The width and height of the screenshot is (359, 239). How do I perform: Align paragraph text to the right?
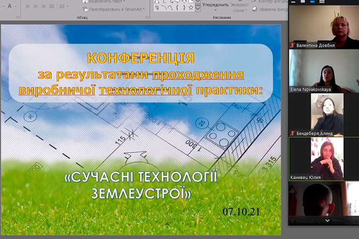pyautogui.click(x=44, y=6)
